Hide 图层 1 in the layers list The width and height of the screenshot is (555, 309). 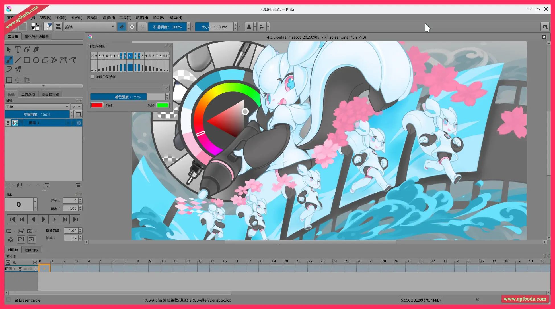coord(8,123)
